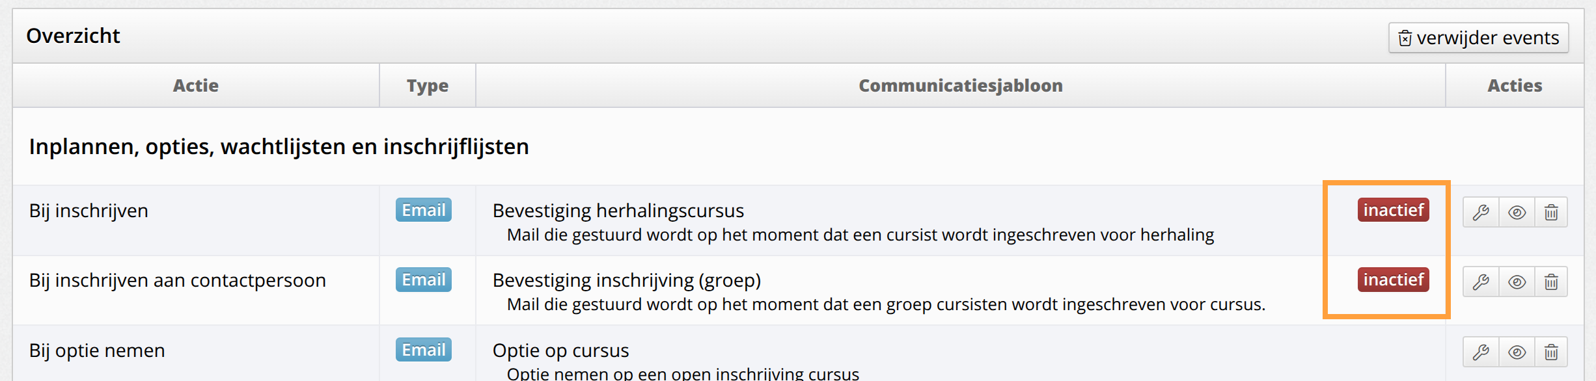
Task: View 'Bevestiging inschrijving (groep)' using eye icon
Action: coord(1517,282)
